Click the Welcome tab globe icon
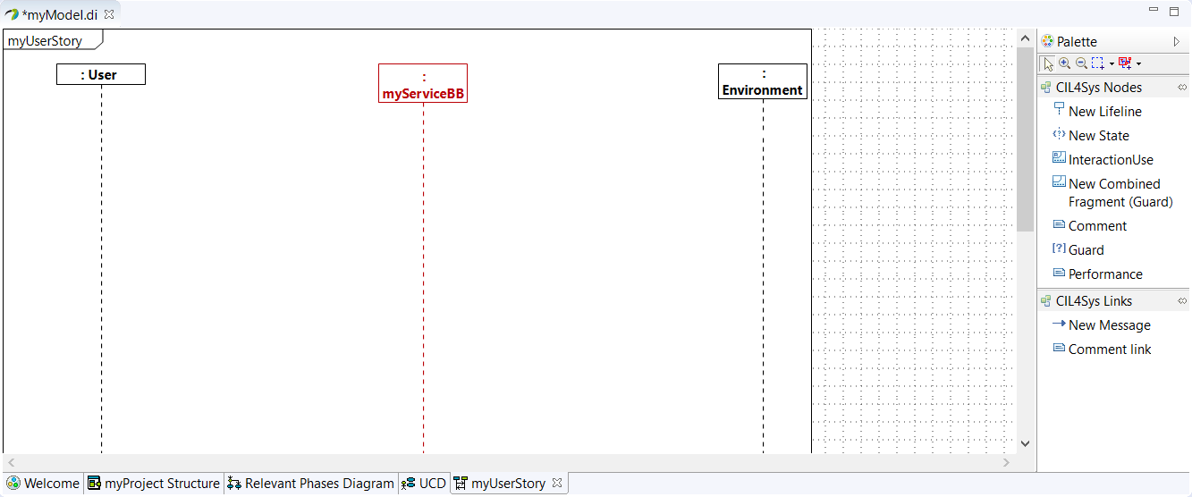The width and height of the screenshot is (1192, 497). click(13, 484)
